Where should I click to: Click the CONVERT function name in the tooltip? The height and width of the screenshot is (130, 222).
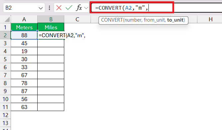click(112, 20)
